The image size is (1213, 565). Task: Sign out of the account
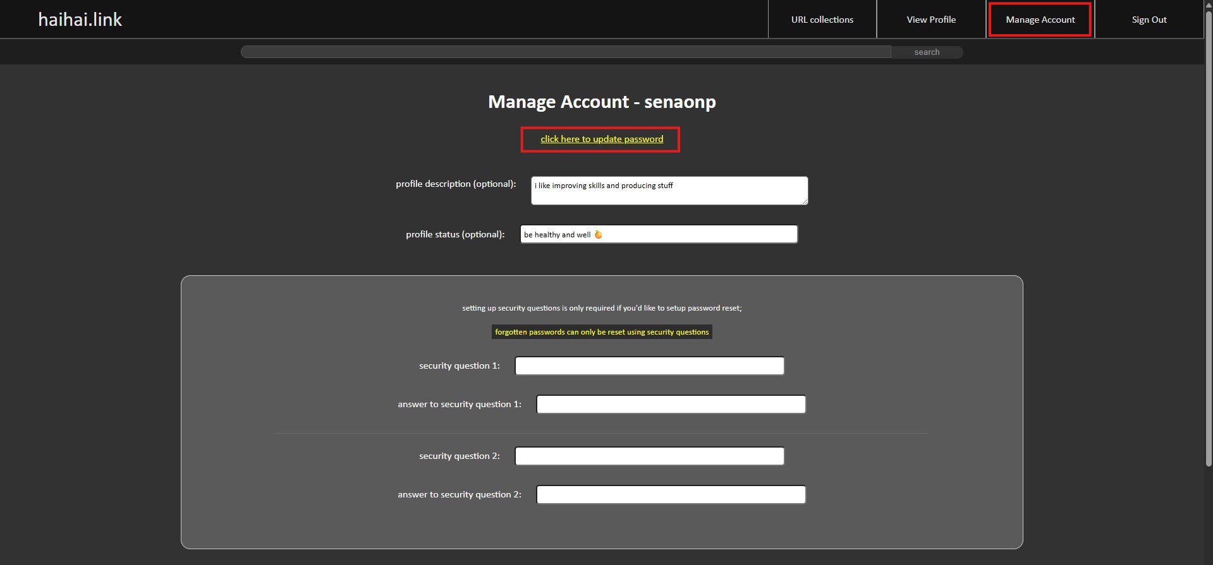tap(1149, 20)
